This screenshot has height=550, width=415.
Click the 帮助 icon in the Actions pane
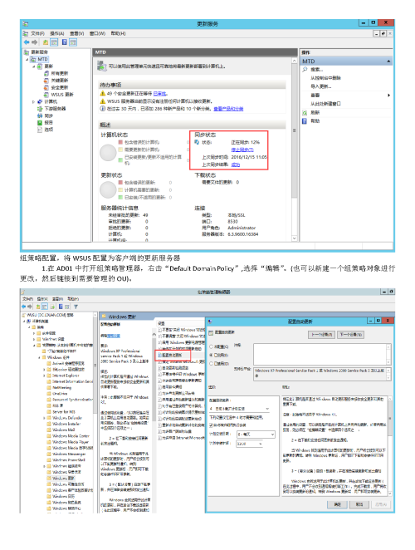click(x=305, y=121)
